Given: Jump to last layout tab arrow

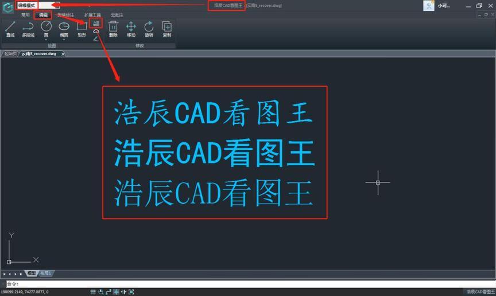Looking at the screenshot, I should pos(21,274).
